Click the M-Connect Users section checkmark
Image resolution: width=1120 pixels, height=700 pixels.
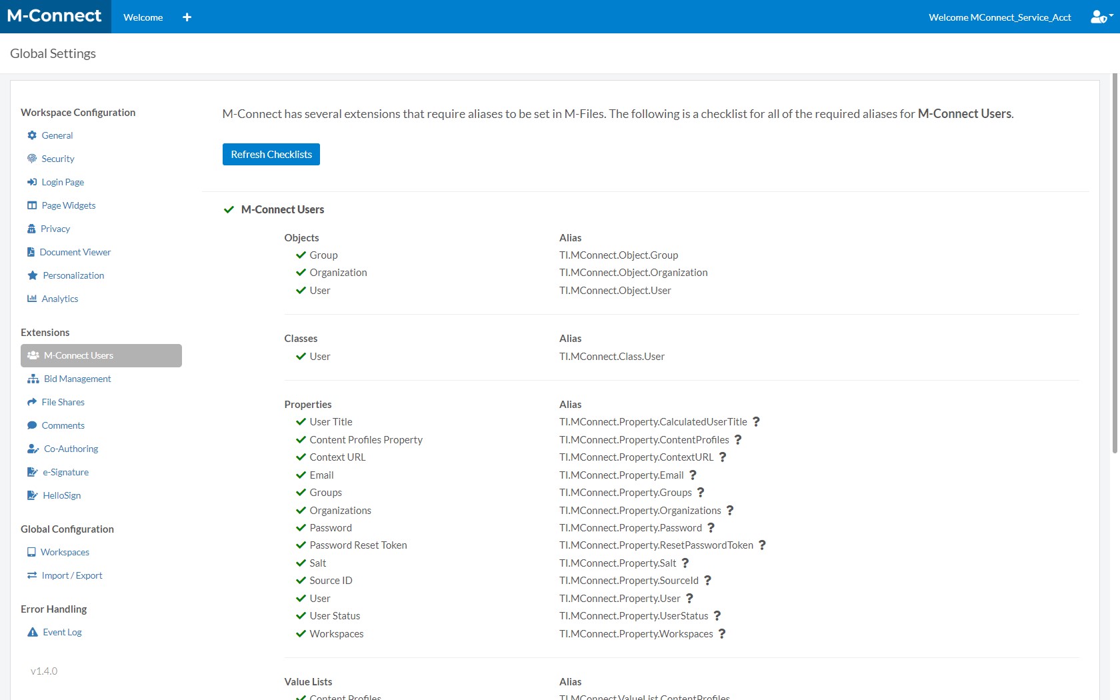pyautogui.click(x=229, y=209)
